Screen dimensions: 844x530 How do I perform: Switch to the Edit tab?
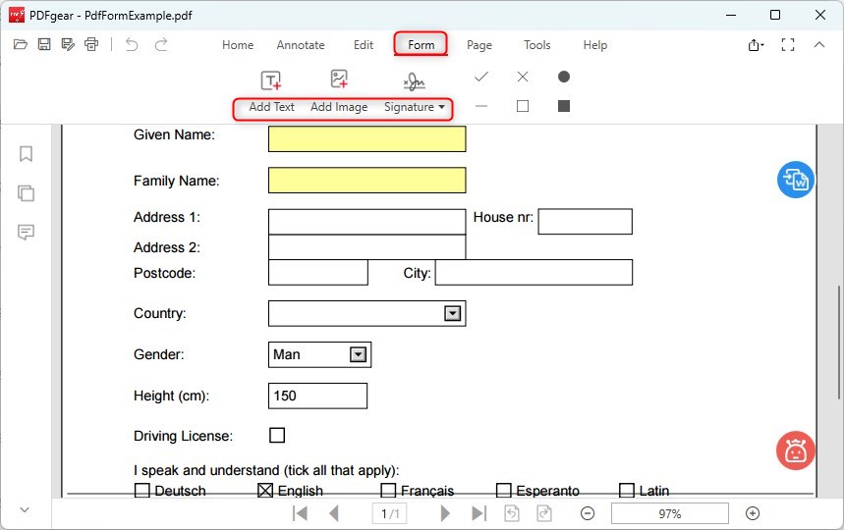click(x=364, y=45)
